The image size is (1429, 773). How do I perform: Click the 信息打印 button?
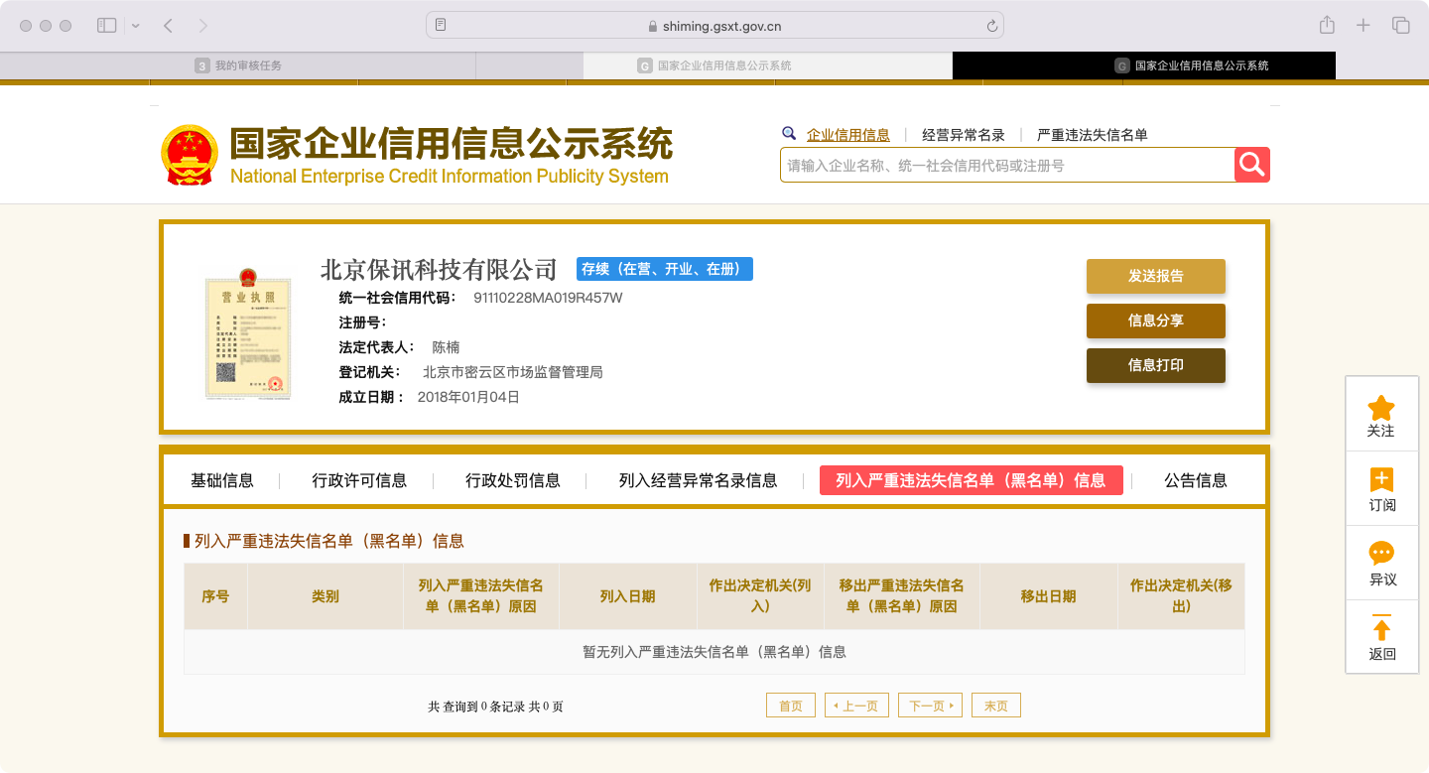(x=1156, y=365)
